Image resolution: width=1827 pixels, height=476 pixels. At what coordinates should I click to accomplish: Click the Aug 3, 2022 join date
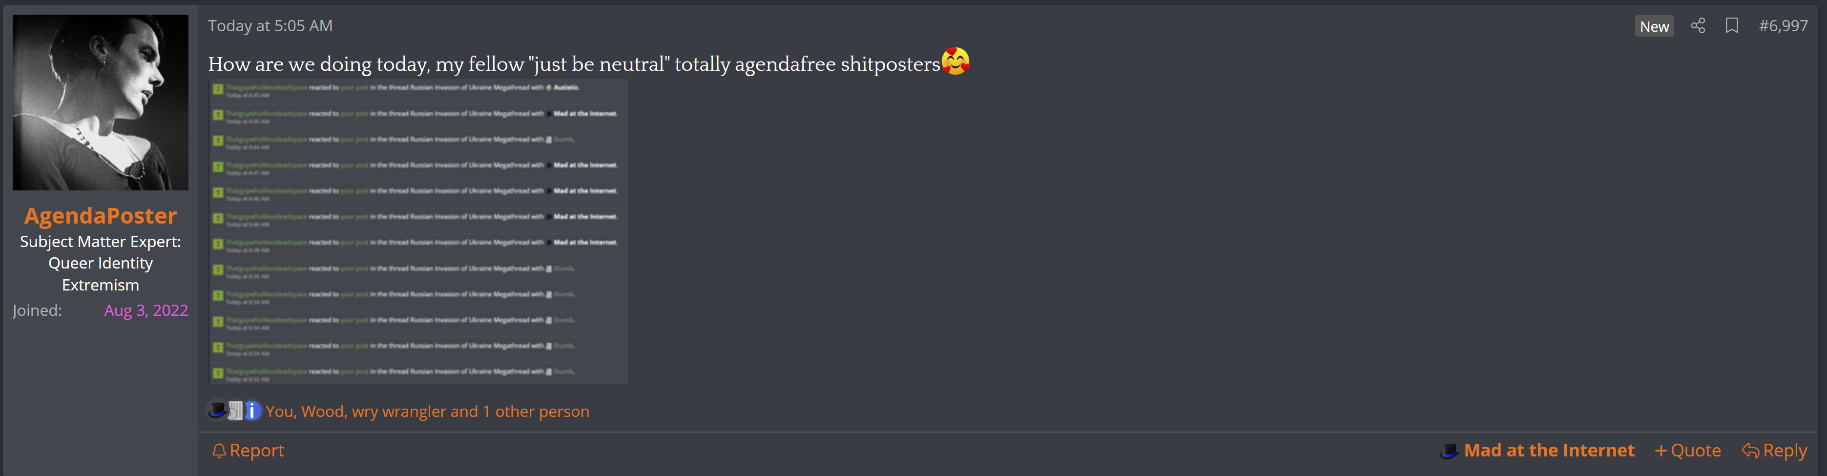click(146, 310)
